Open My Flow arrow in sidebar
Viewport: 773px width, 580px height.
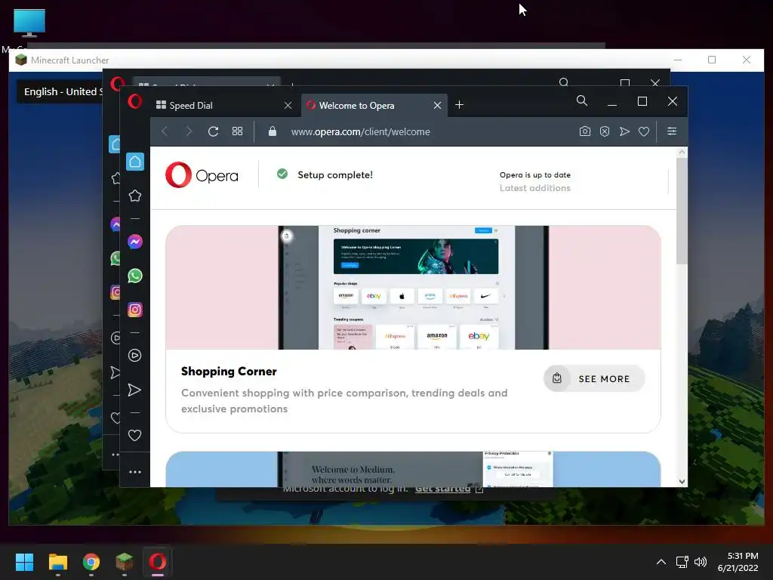134,390
